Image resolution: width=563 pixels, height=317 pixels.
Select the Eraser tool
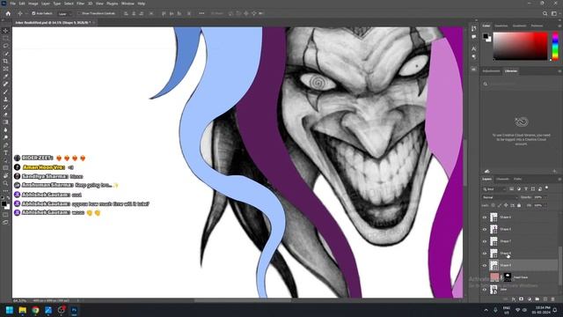5,114
